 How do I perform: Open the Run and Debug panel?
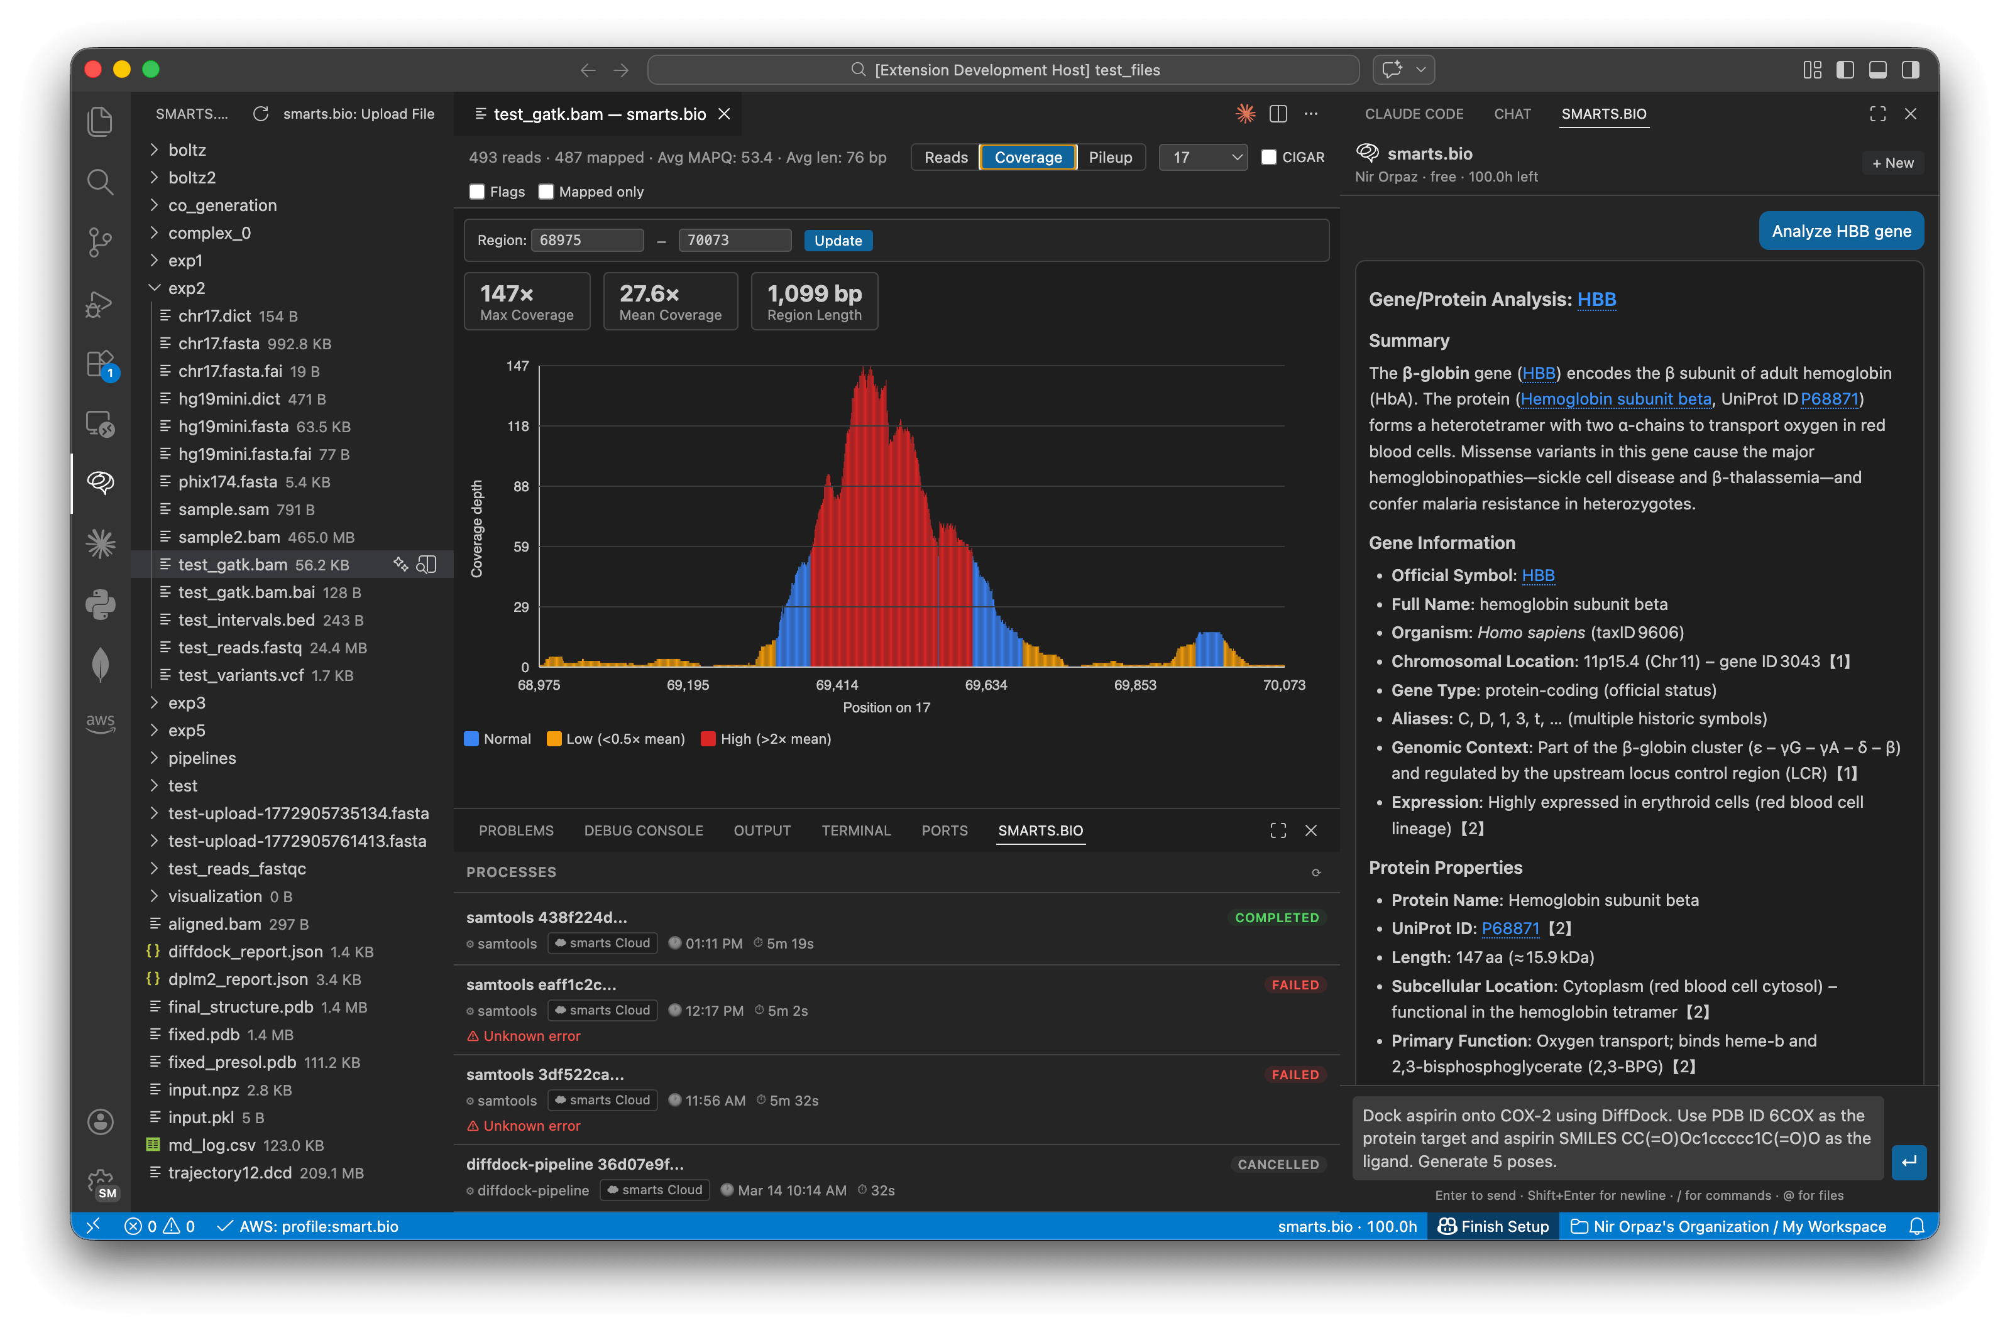click(x=101, y=303)
